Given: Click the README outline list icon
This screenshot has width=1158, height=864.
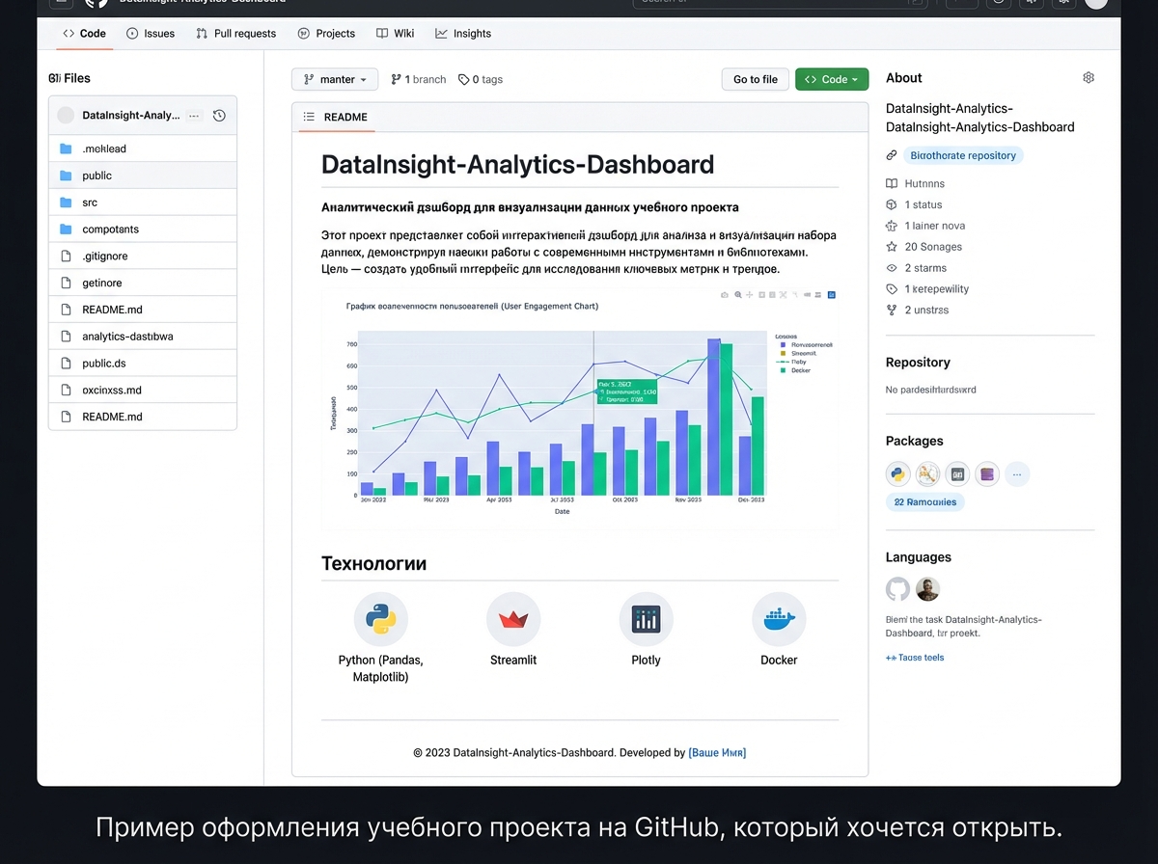Looking at the screenshot, I should (309, 117).
